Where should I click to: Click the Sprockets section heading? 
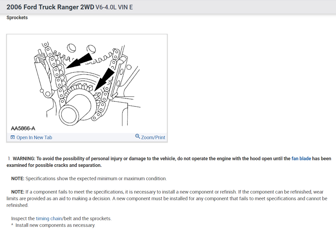click(17, 18)
